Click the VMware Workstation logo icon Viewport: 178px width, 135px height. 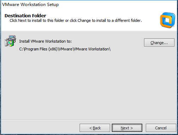[168, 20]
